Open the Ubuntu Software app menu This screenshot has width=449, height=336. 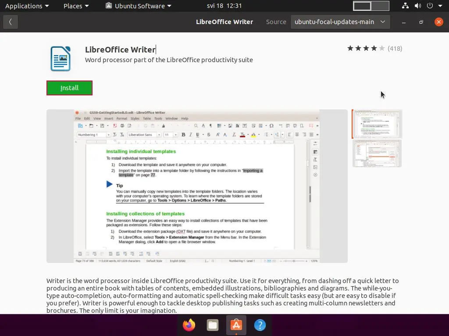tap(138, 6)
